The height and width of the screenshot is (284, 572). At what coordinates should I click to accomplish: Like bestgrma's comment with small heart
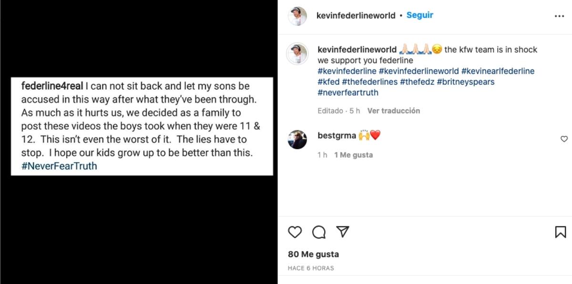tap(564, 139)
